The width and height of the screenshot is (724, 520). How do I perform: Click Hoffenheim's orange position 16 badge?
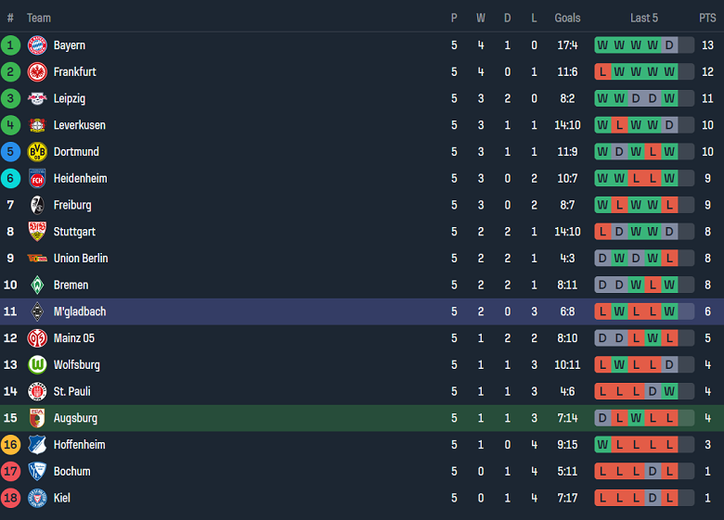coord(11,445)
